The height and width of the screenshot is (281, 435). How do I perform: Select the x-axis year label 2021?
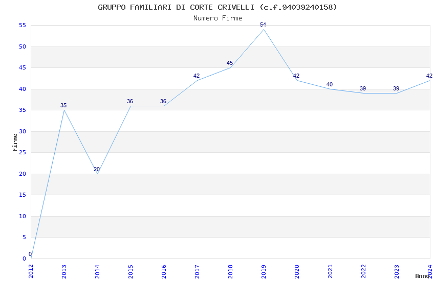pos(331,271)
